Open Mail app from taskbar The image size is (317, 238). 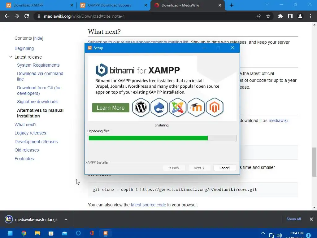[65, 233]
